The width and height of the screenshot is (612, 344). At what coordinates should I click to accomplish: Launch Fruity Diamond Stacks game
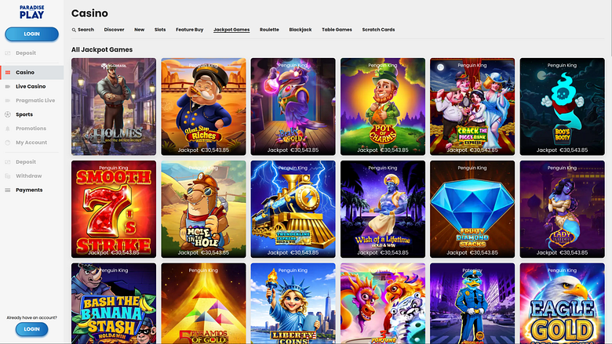pyautogui.click(x=472, y=209)
